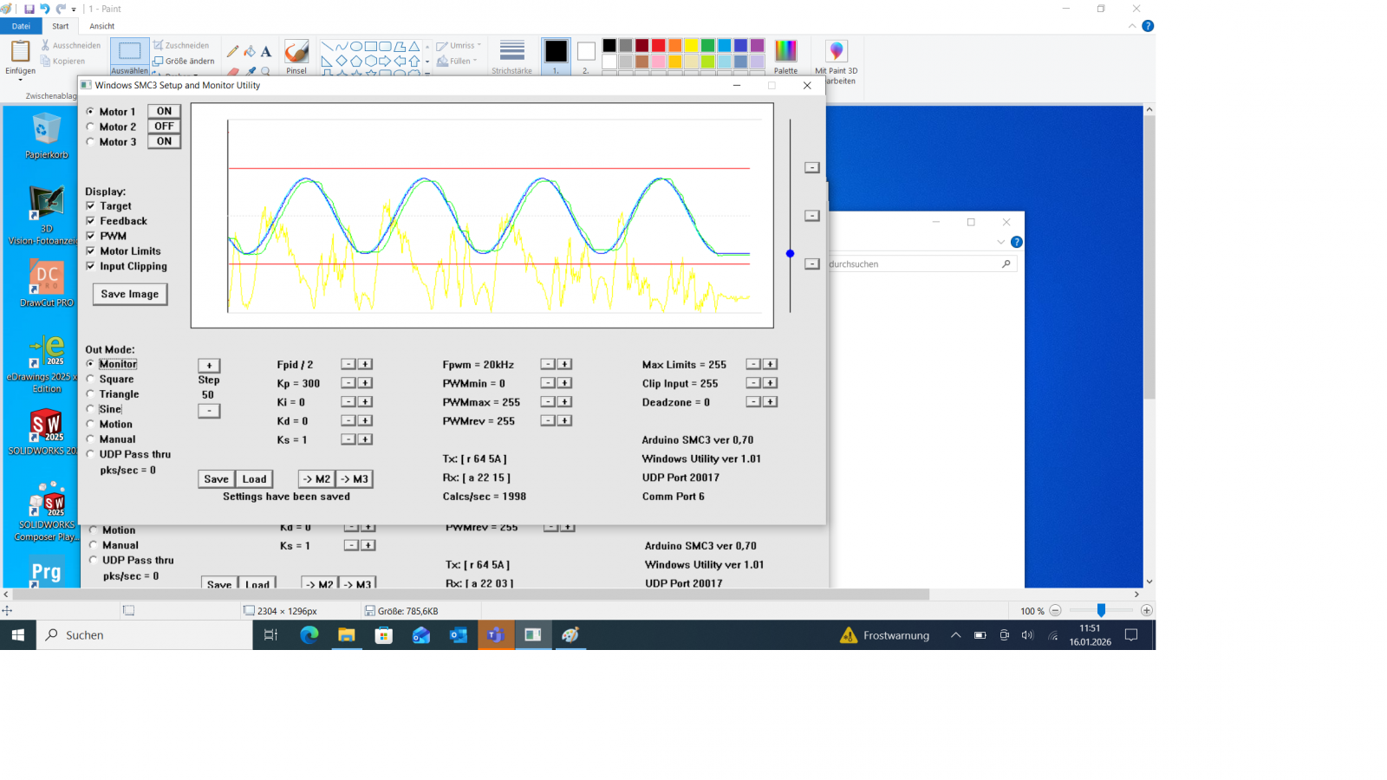Switch to the Ansicht tab
Viewport: 1387px width, 780px height.
(x=101, y=26)
